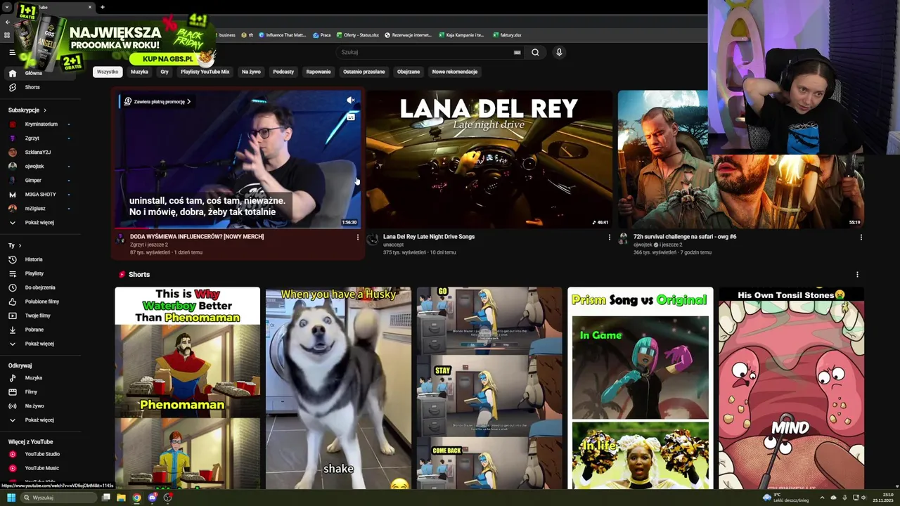
Task: Open SzklanaY2J subscription channel
Action: tap(39, 153)
